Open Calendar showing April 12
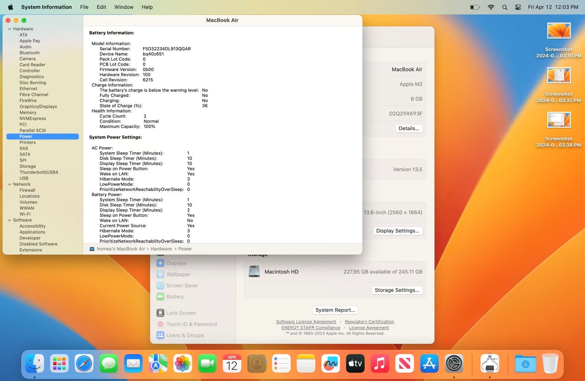 [232, 363]
